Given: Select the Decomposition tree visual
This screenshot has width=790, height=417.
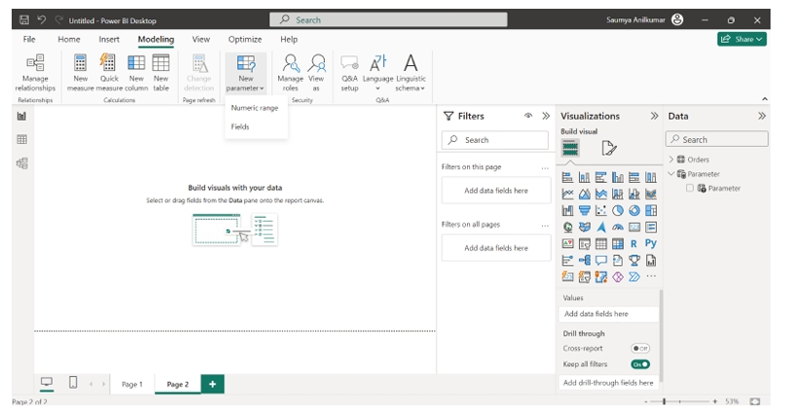Looking at the screenshot, I should [x=584, y=261].
